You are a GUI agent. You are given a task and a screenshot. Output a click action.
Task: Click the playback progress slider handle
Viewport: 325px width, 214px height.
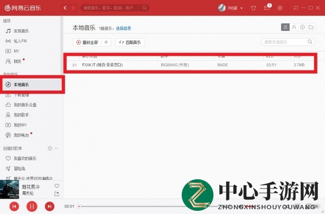point(79,206)
